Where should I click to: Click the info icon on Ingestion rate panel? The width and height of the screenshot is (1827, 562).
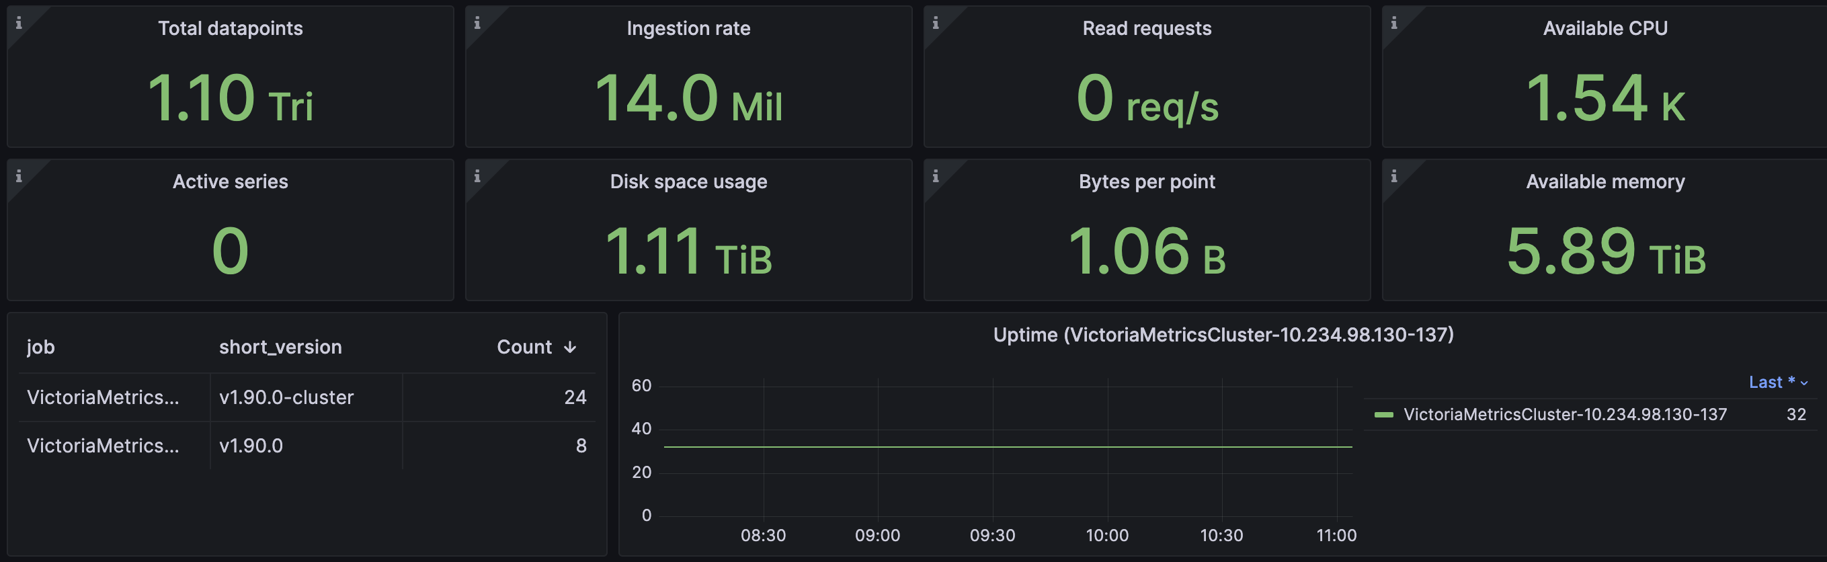(477, 23)
